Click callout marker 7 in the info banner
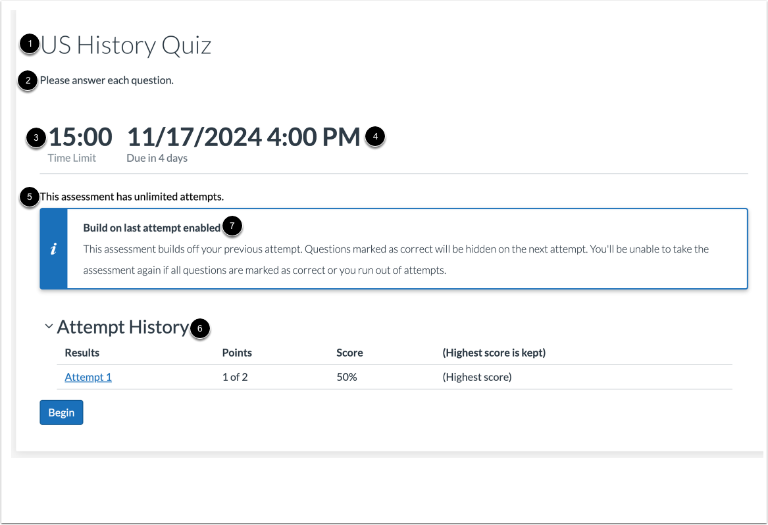The image size is (768, 525). 233,226
